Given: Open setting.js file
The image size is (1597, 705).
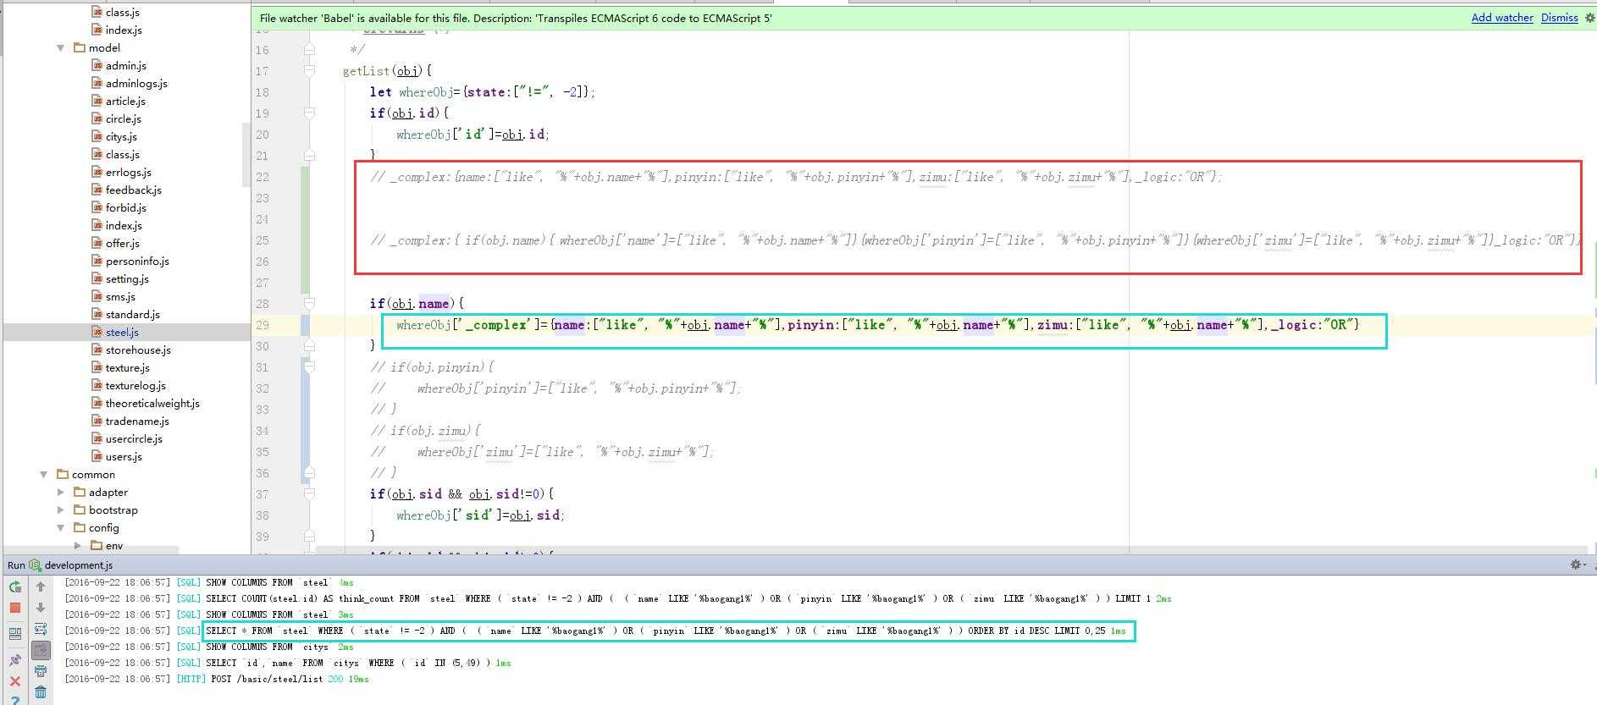Looking at the screenshot, I should 127,279.
